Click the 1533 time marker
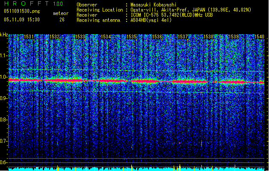Viewport: 269px width, 171px height. point(80,37)
